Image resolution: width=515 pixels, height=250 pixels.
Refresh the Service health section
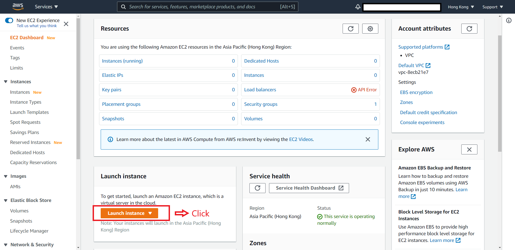(257, 188)
